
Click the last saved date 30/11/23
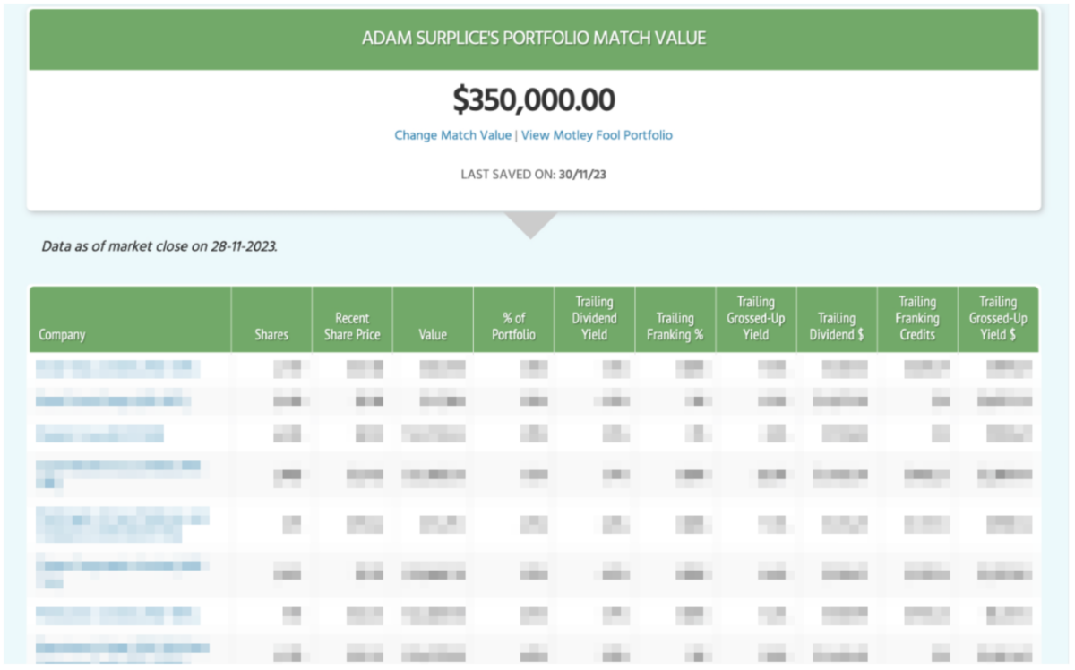(x=582, y=175)
